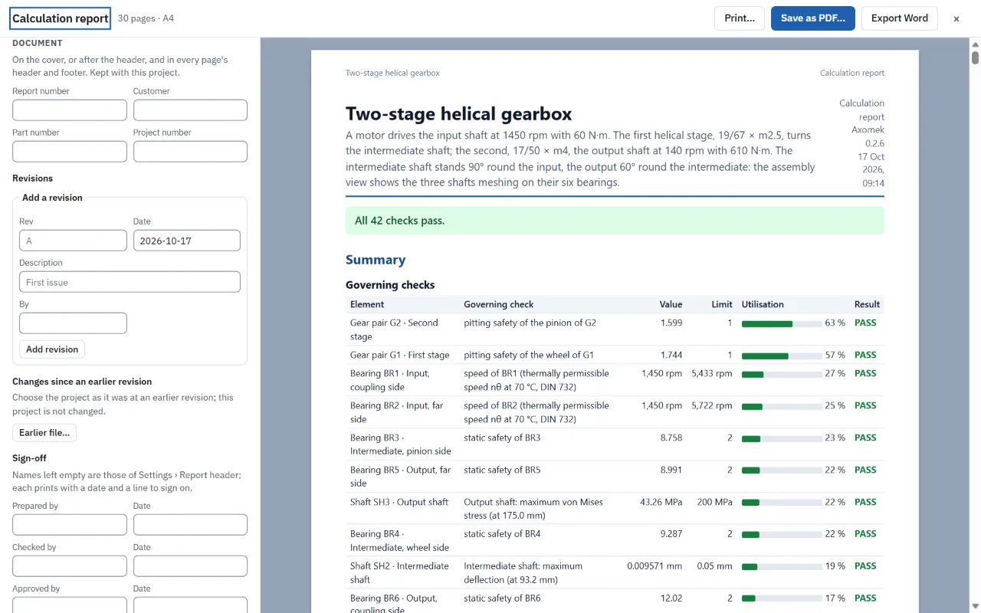
Task: Close the Calculation report dialog
Action: [x=956, y=18]
